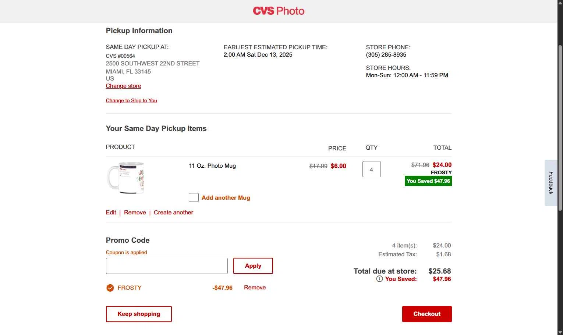Click the info icon beside You Saved

(379, 279)
